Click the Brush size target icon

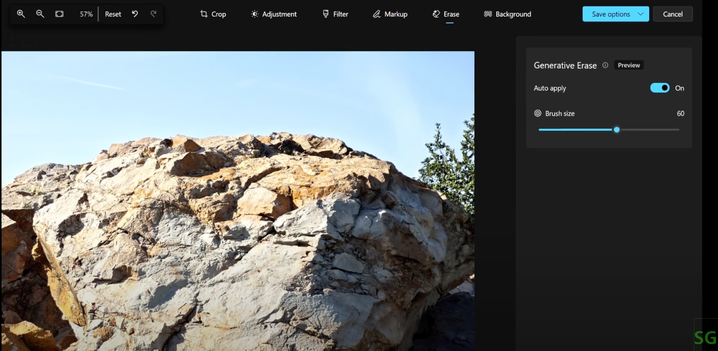[538, 114]
